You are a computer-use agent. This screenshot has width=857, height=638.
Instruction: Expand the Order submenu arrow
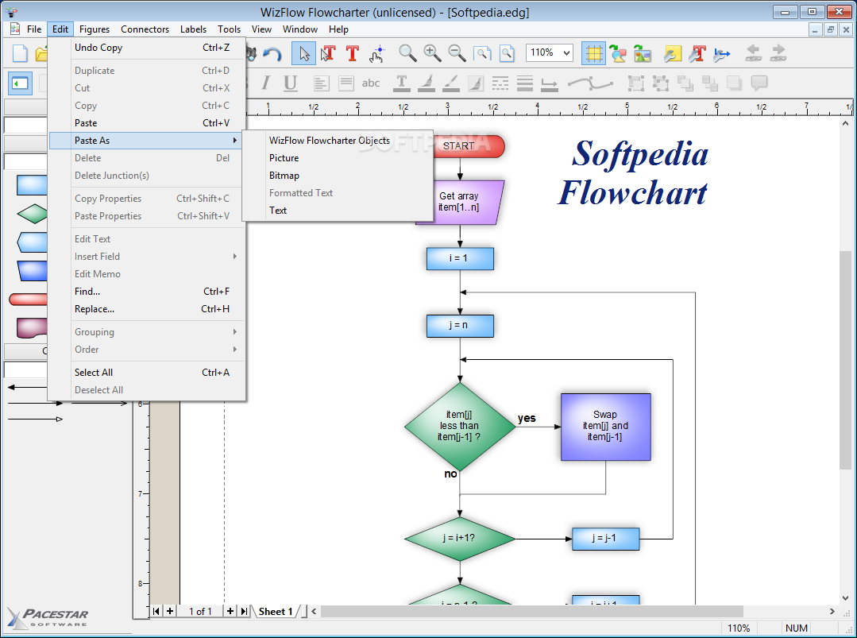click(x=235, y=350)
